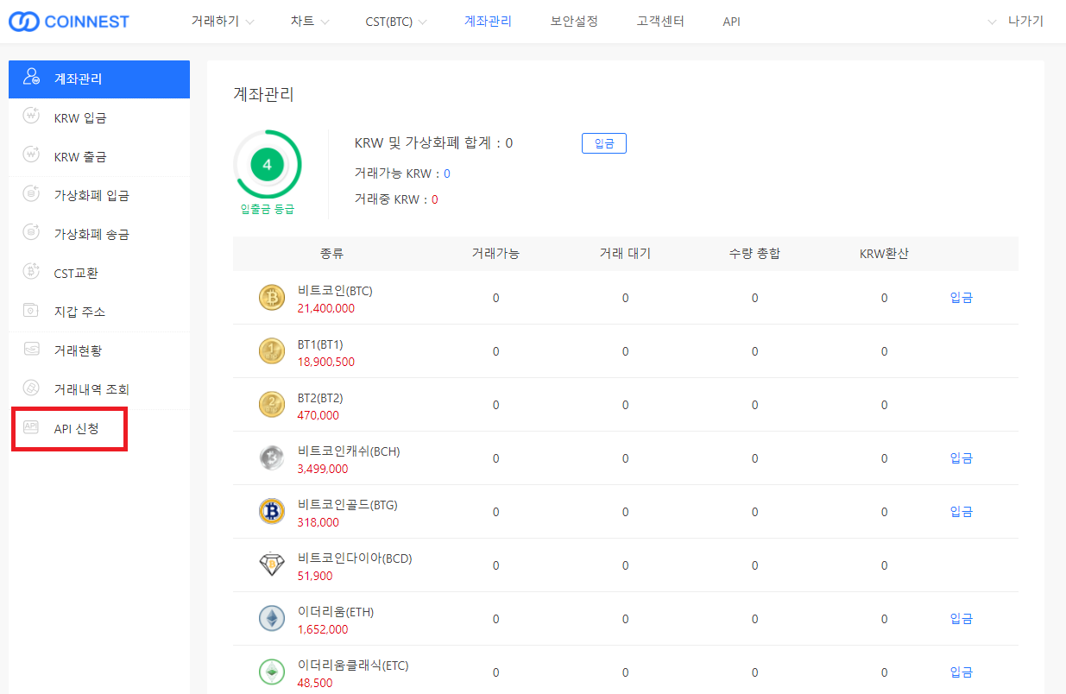Click the 거래가능 KRW value
This screenshot has height=694, width=1066.
click(x=447, y=173)
